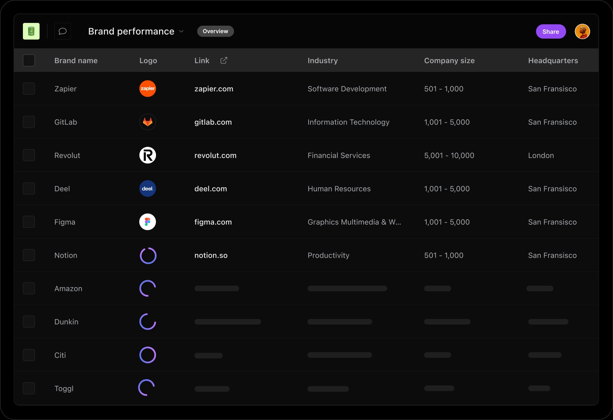Check the Citi row checkbox

click(29, 355)
